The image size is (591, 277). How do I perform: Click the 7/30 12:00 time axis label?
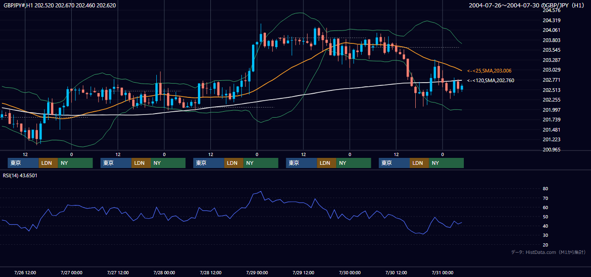pos(396,272)
